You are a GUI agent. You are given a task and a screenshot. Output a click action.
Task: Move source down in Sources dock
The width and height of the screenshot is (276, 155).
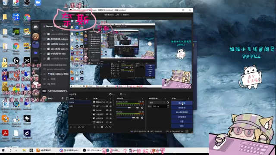coord(110,127)
